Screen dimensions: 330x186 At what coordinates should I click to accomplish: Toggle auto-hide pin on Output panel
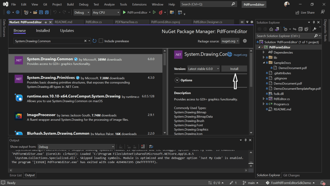click(245, 140)
